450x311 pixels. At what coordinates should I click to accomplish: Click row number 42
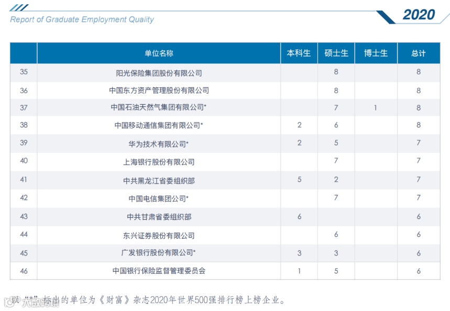click(x=24, y=198)
